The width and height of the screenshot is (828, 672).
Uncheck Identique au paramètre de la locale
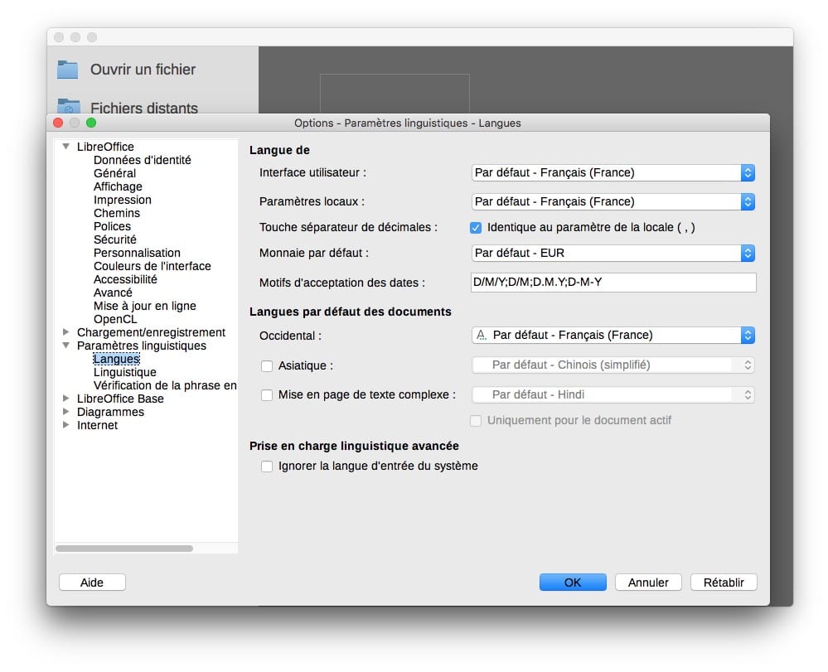pyautogui.click(x=475, y=228)
